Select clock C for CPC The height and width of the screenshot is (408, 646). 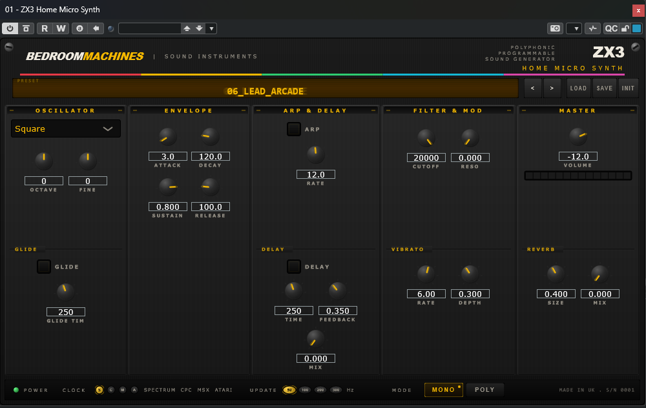tap(111, 389)
